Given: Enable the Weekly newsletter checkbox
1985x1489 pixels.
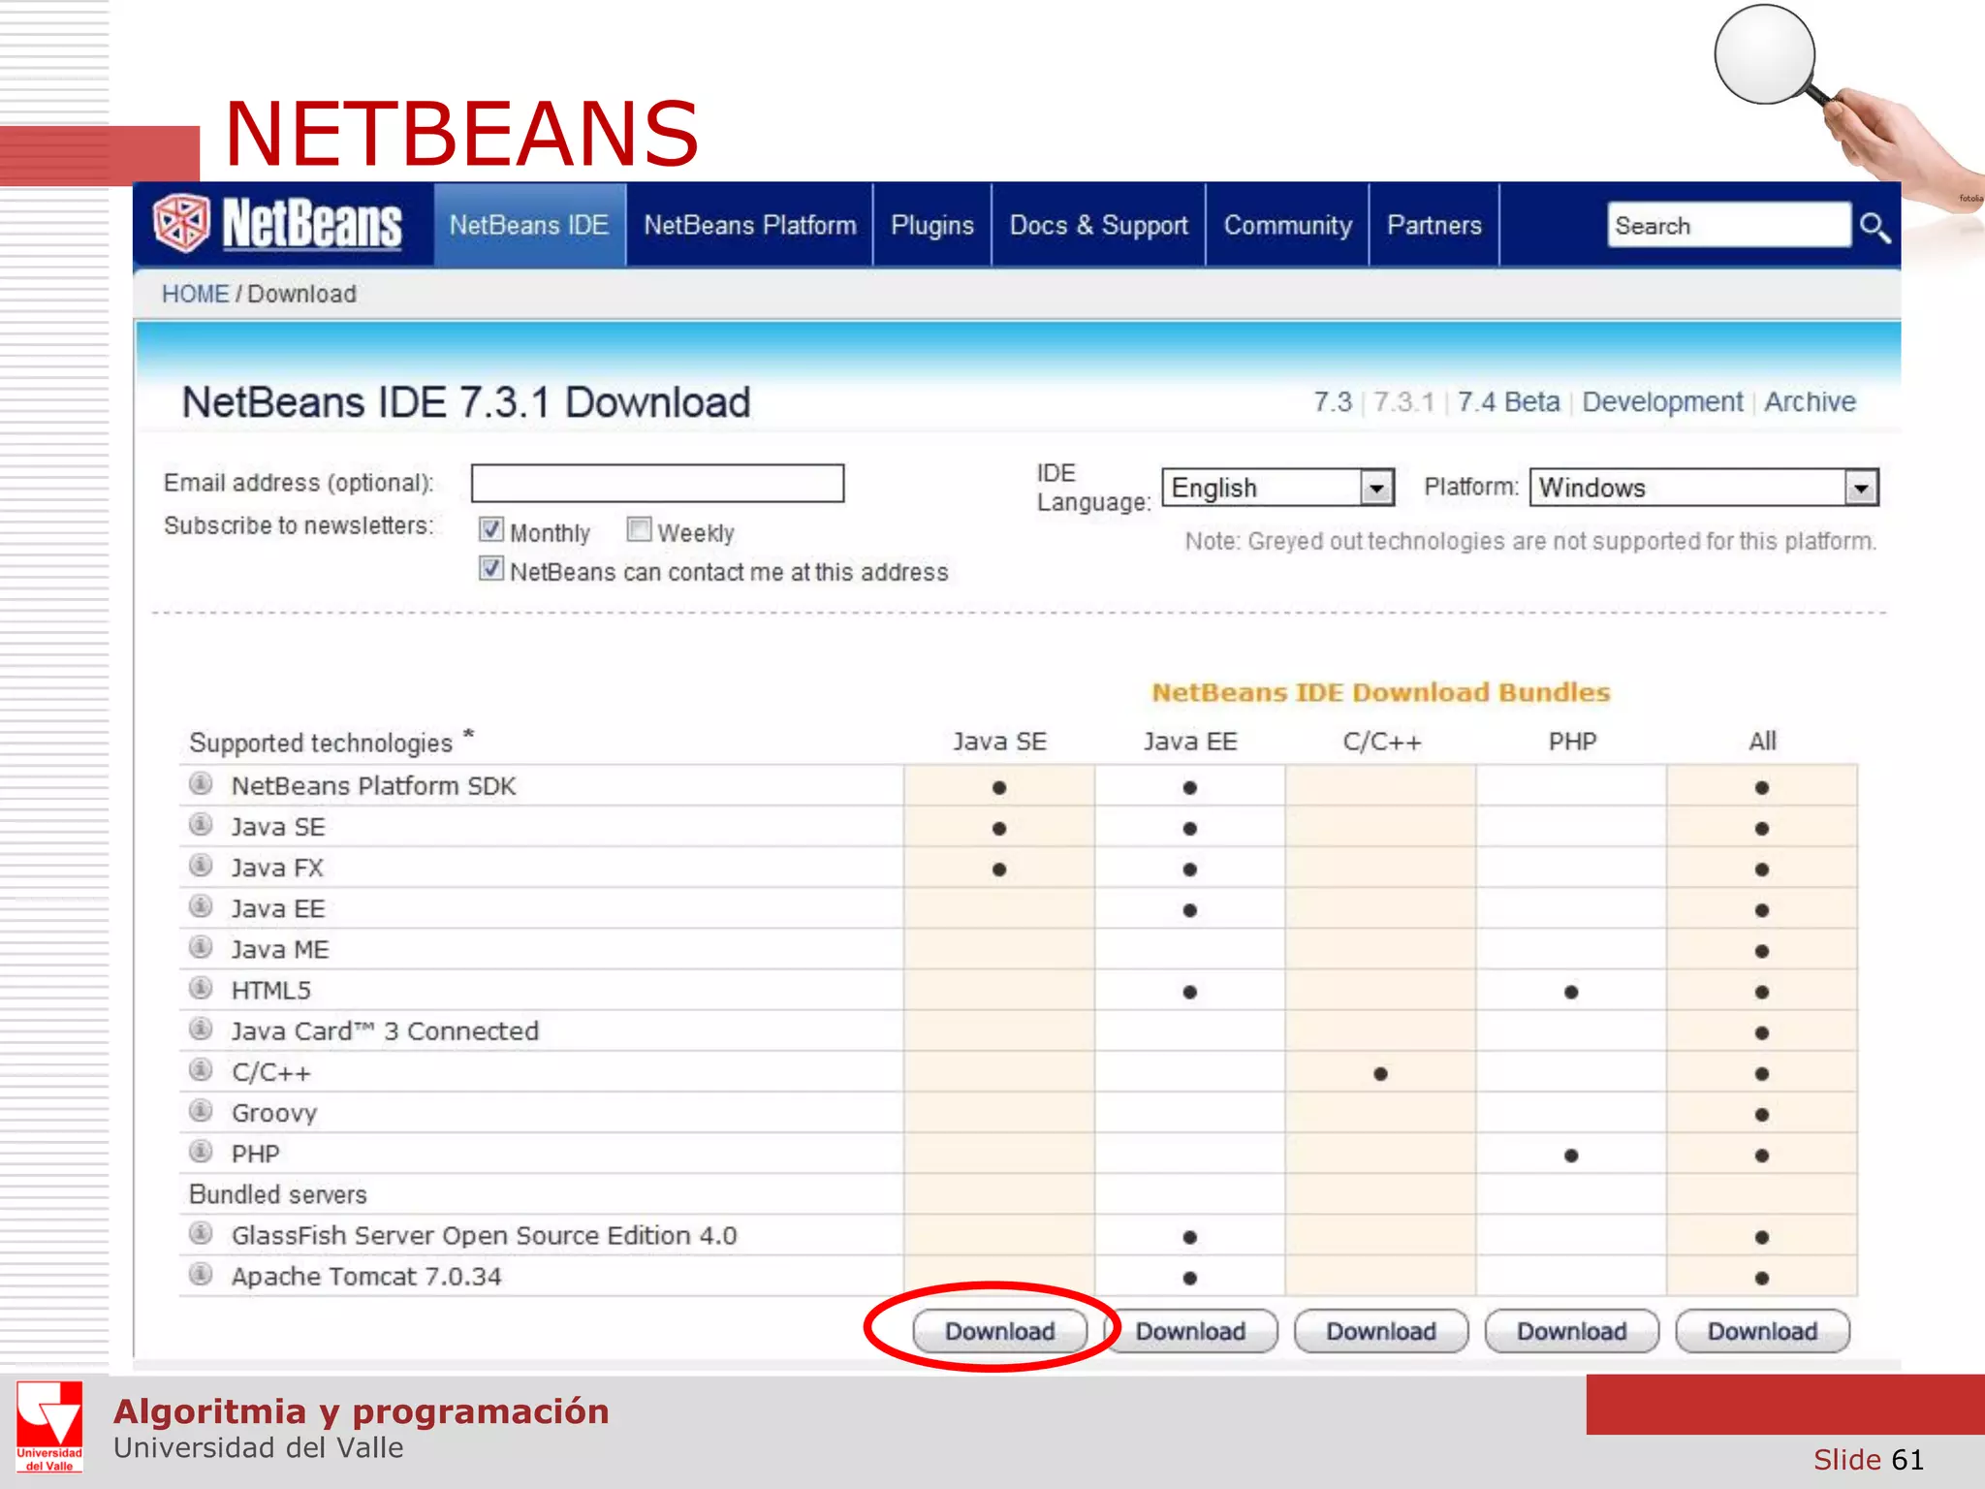Looking at the screenshot, I should click(639, 529).
